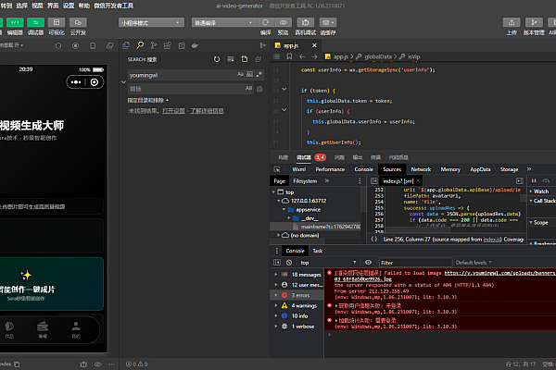Click the 打开设置 link
Screen dimensions: 556x370
(x=173, y=110)
